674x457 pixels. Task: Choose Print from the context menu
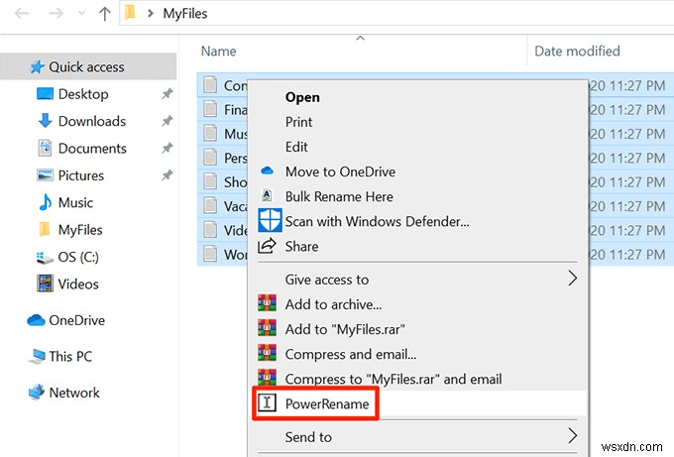click(298, 122)
